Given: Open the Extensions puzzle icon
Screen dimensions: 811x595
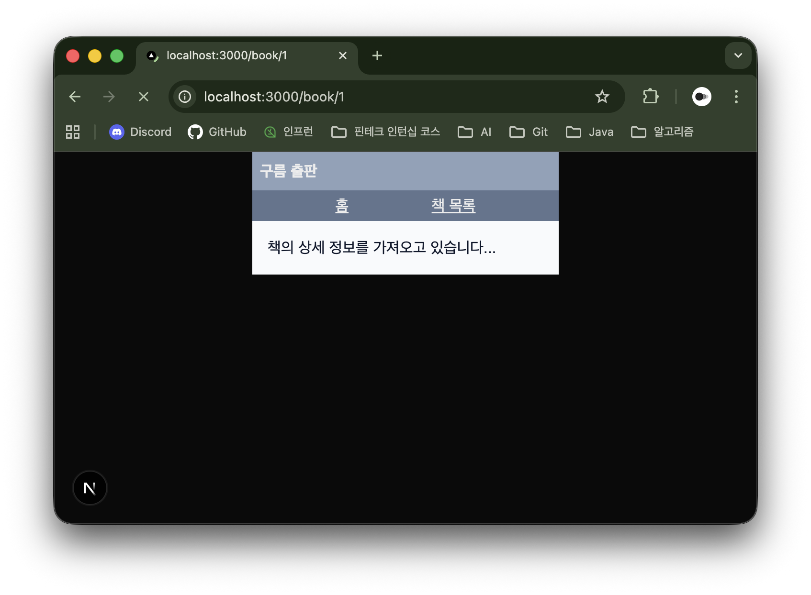Looking at the screenshot, I should click(650, 97).
